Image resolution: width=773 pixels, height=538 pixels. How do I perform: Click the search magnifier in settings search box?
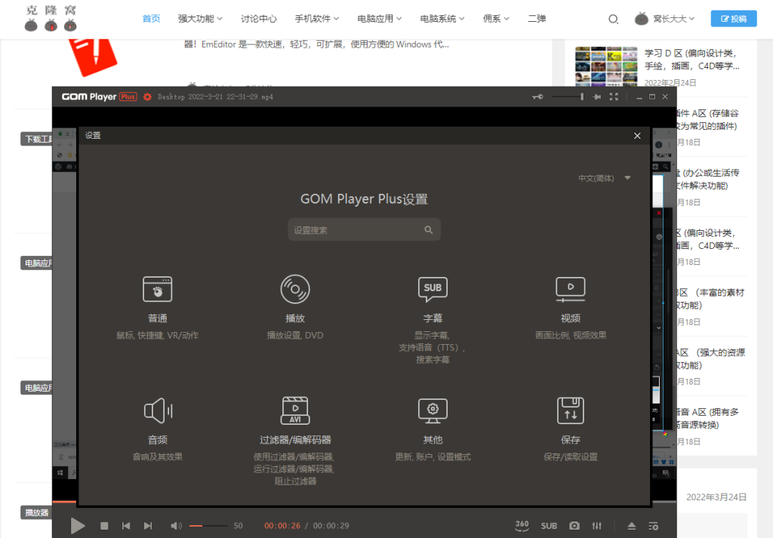(x=429, y=229)
